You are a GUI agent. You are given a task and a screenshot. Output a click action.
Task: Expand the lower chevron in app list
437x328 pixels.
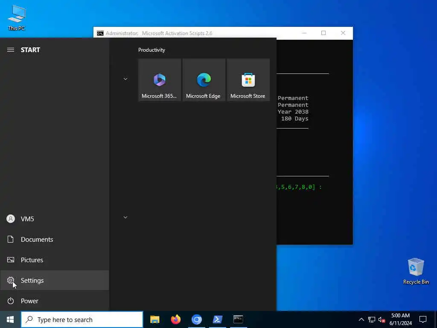[125, 217]
